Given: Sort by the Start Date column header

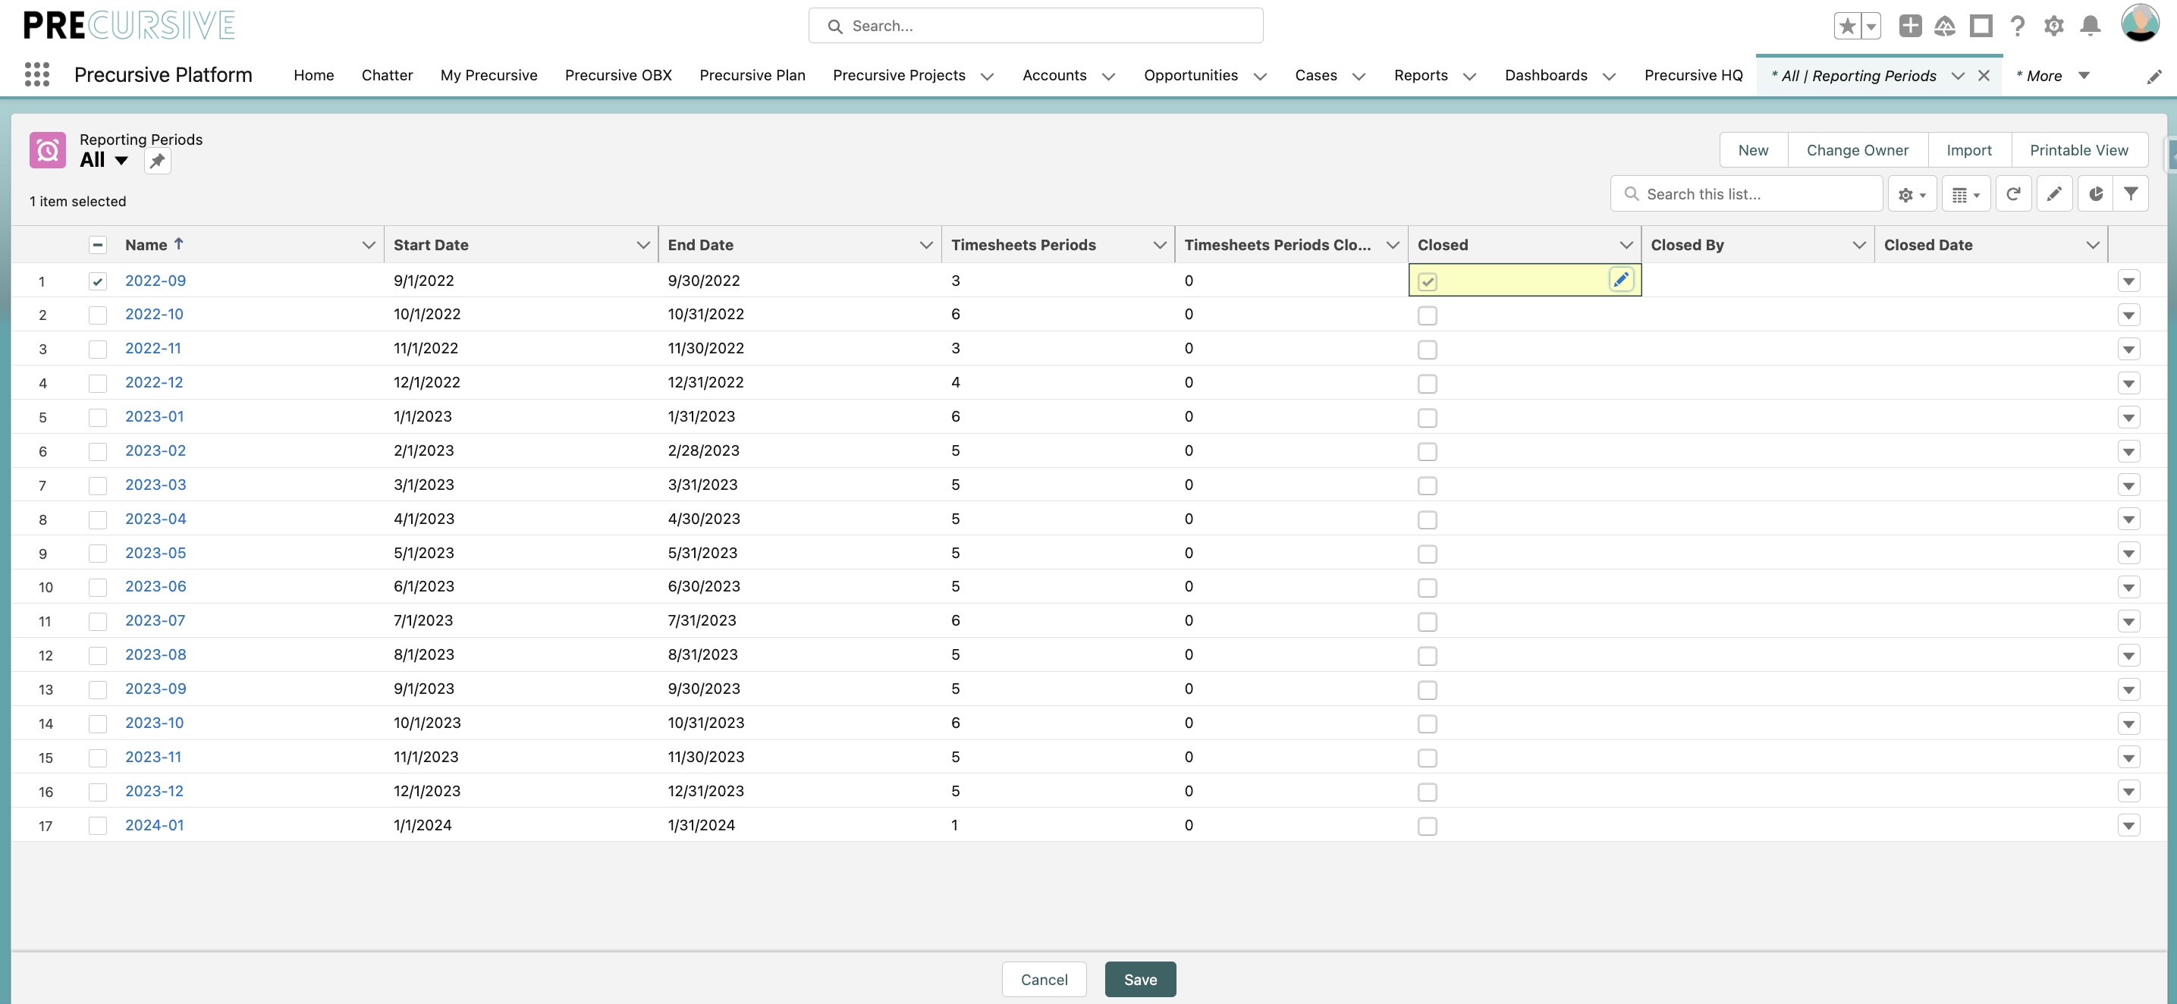Looking at the screenshot, I should click(x=430, y=244).
